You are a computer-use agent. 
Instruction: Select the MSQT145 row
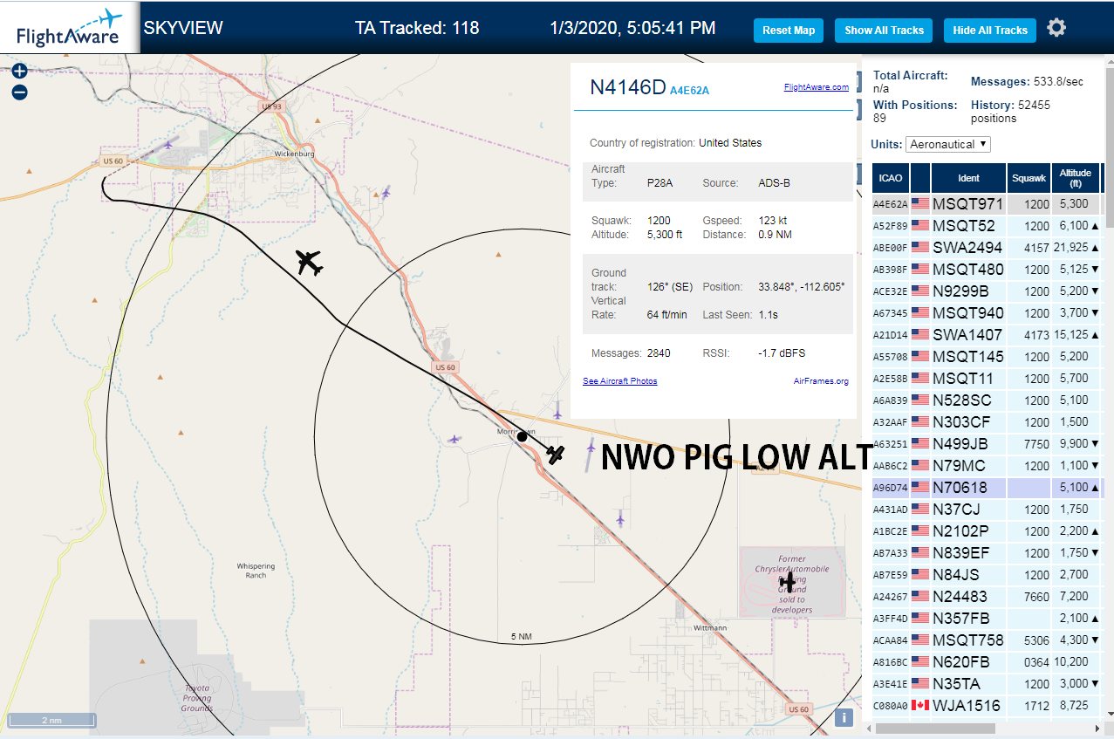[988, 357]
